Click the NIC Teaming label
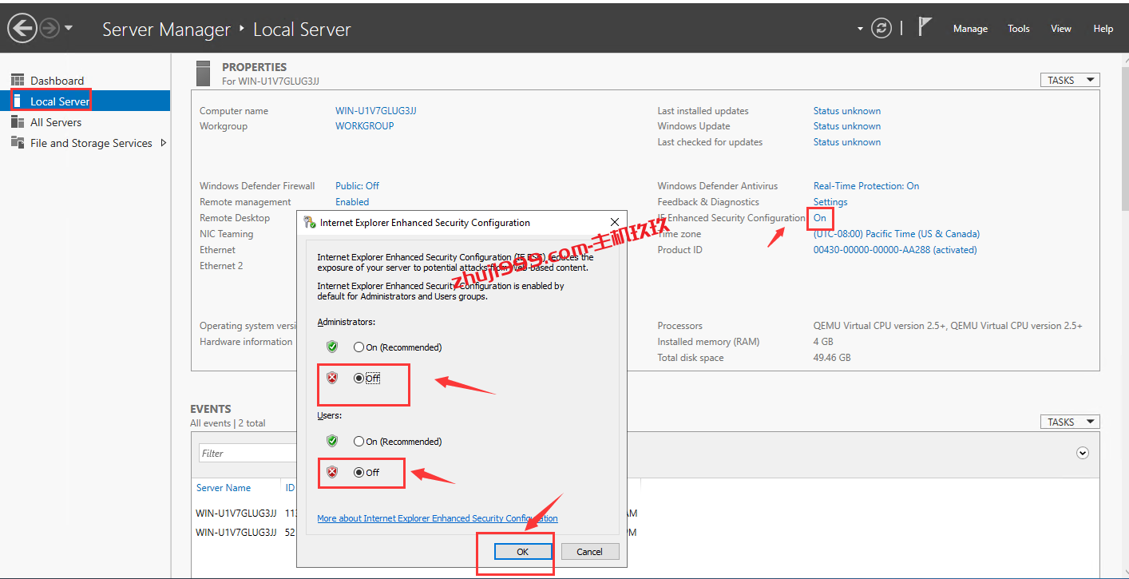The image size is (1129, 579). pos(226,234)
